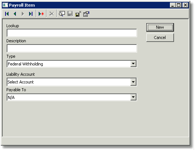Click into the Lookup text field

point(72,33)
